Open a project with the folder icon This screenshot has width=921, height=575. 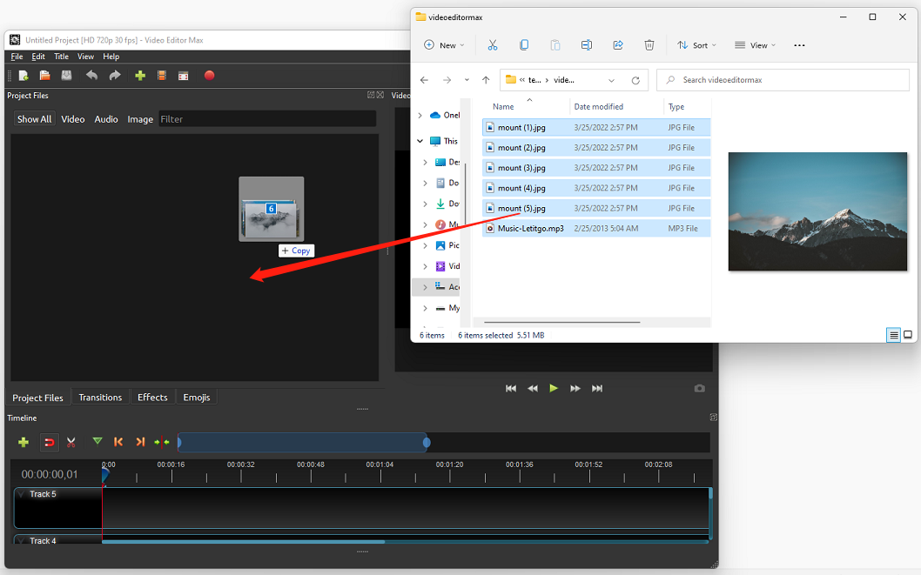pyautogui.click(x=44, y=76)
